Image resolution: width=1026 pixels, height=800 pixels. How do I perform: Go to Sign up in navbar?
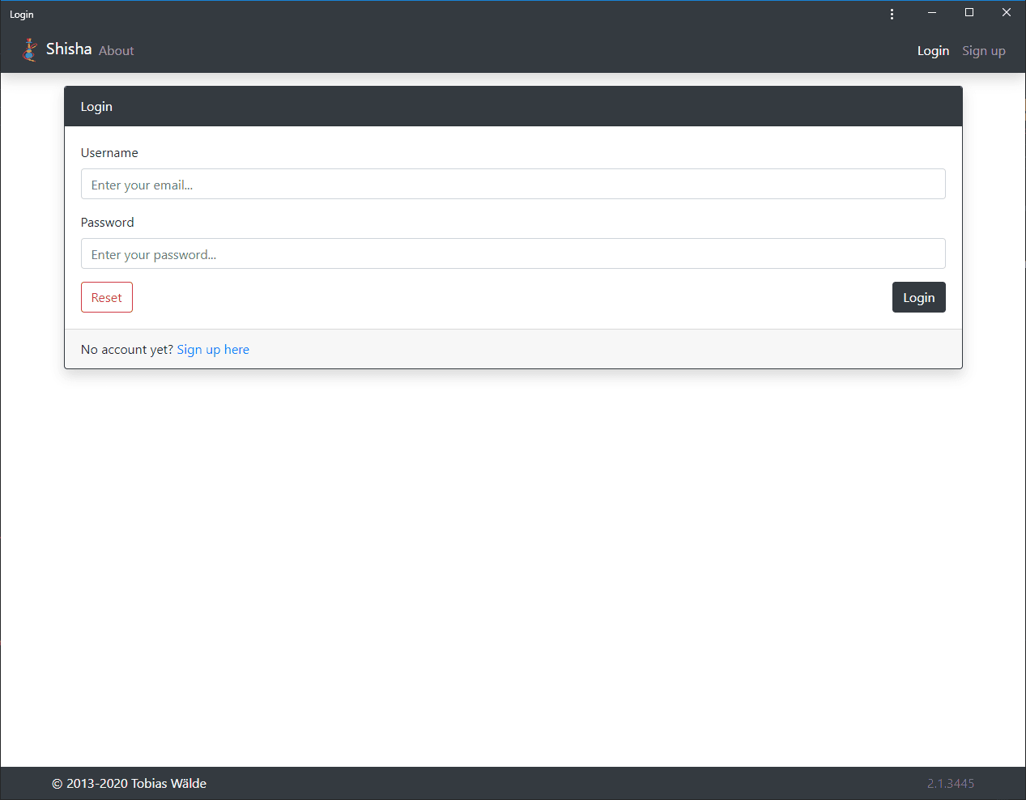point(984,51)
